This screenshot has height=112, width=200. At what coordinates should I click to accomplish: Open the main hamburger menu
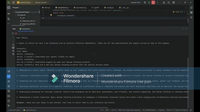[x=13, y=2]
